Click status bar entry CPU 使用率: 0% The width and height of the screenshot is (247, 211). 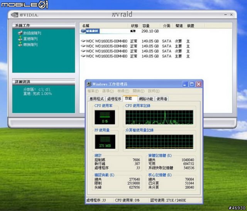pos(127,201)
